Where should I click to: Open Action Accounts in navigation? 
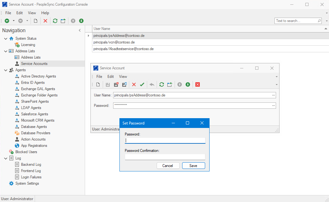tap(33, 139)
